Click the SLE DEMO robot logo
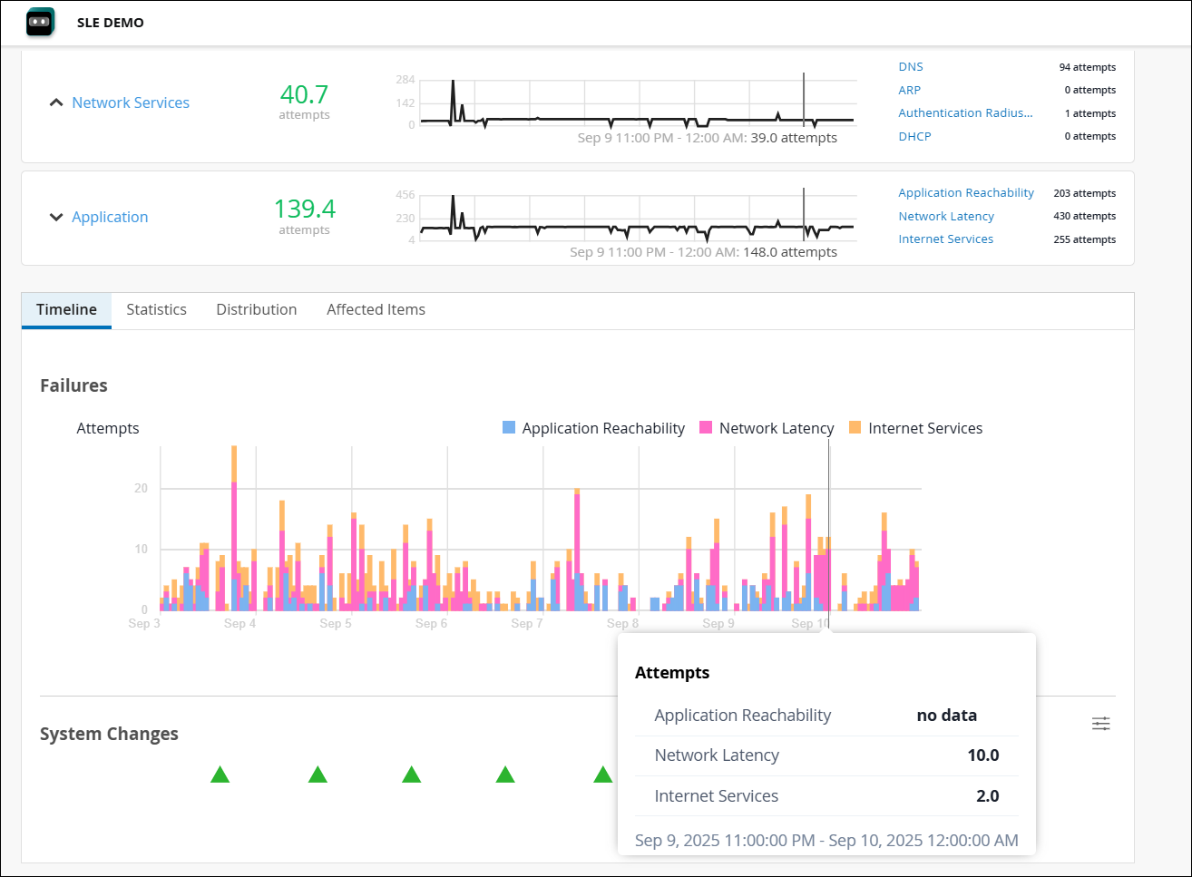 tap(39, 21)
